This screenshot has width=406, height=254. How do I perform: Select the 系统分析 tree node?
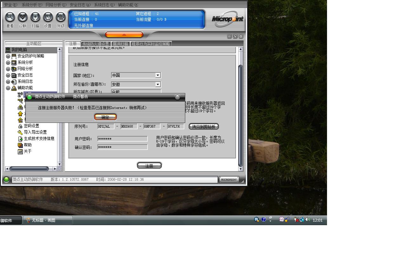tap(25, 62)
